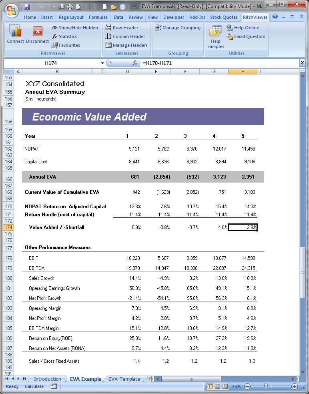Open Help Samples
Viewport: 309px width, 394px height.
tap(216, 37)
